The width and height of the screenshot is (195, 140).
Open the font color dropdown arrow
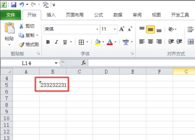[115, 42]
